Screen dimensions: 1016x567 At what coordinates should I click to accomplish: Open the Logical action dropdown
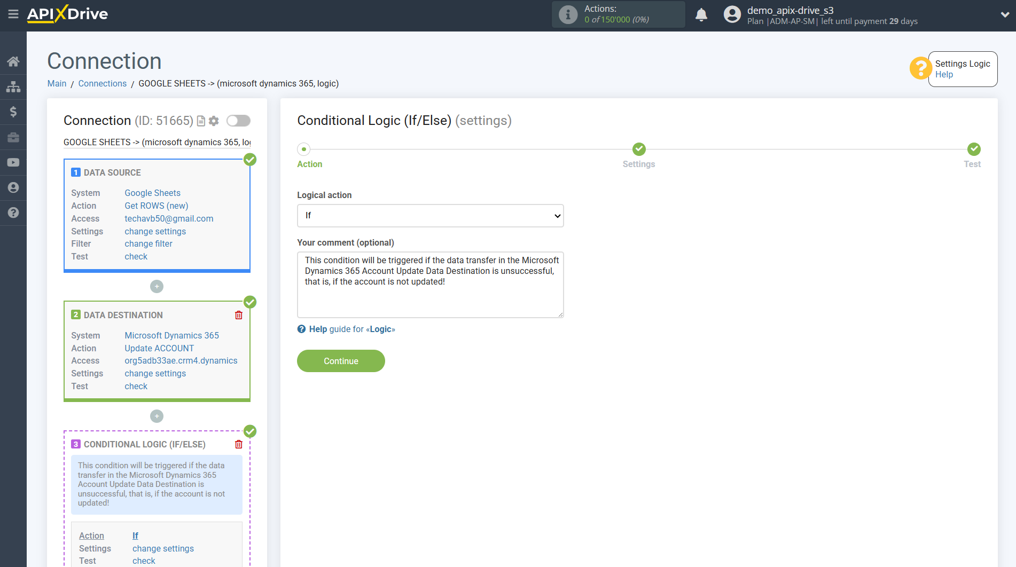click(x=431, y=216)
